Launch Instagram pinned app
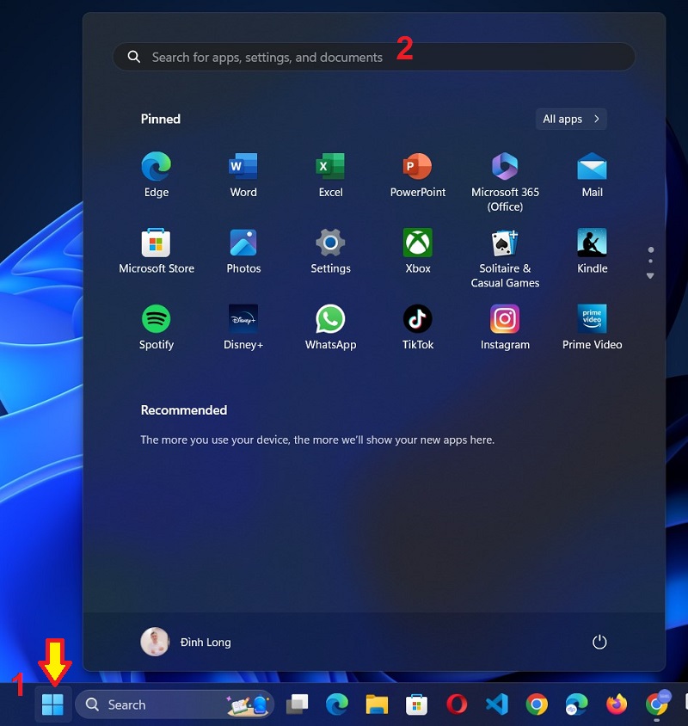 (x=505, y=328)
